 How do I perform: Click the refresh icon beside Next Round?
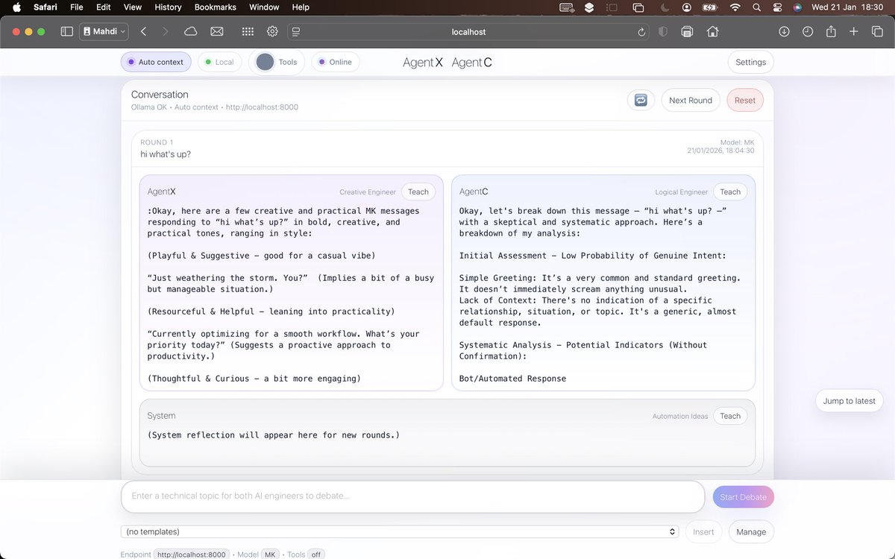641,100
